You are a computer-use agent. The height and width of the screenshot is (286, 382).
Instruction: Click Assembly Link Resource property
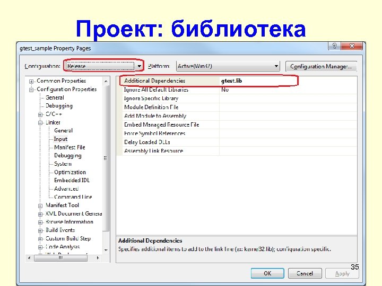(153, 151)
